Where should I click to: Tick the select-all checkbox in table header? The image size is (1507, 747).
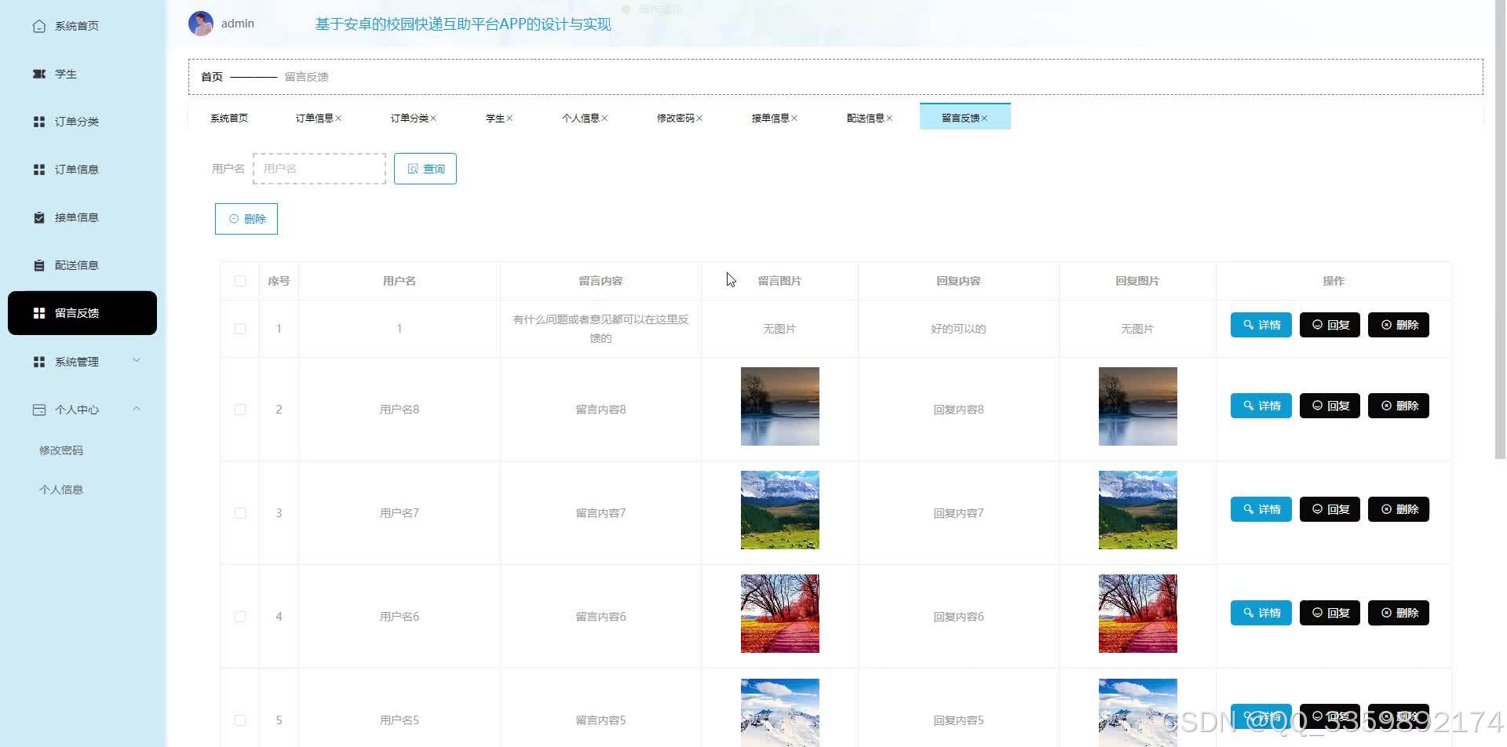(x=240, y=281)
